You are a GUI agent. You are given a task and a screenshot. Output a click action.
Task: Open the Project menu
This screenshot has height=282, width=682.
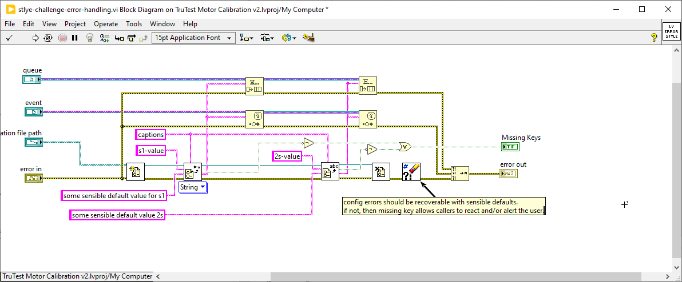[76, 24]
